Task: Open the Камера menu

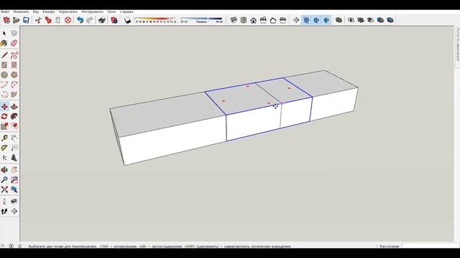Action: [x=49, y=11]
